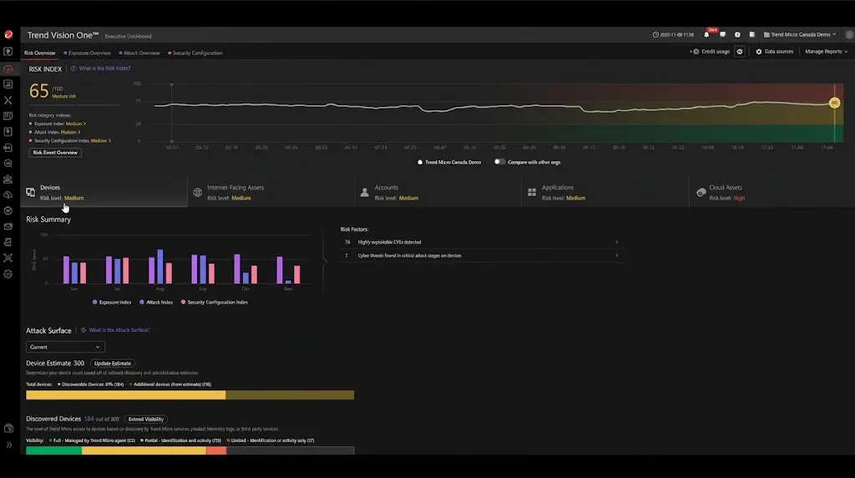Open the calendar-like icon beside company name
This screenshot has height=478, width=855.
(x=752, y=34)
